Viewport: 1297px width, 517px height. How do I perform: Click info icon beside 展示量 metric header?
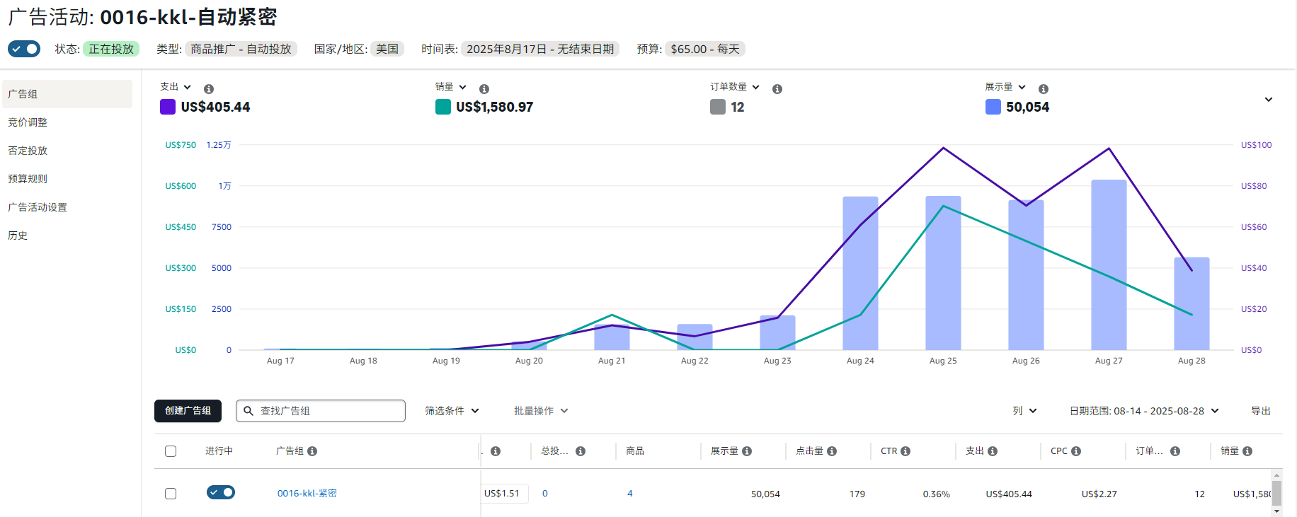point(1044,89)
